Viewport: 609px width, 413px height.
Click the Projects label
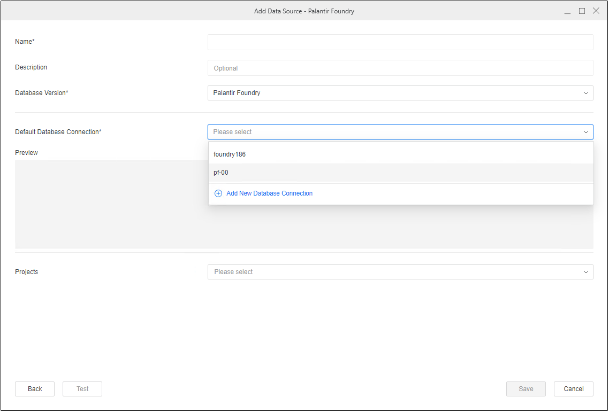click(x=26, y=272)
